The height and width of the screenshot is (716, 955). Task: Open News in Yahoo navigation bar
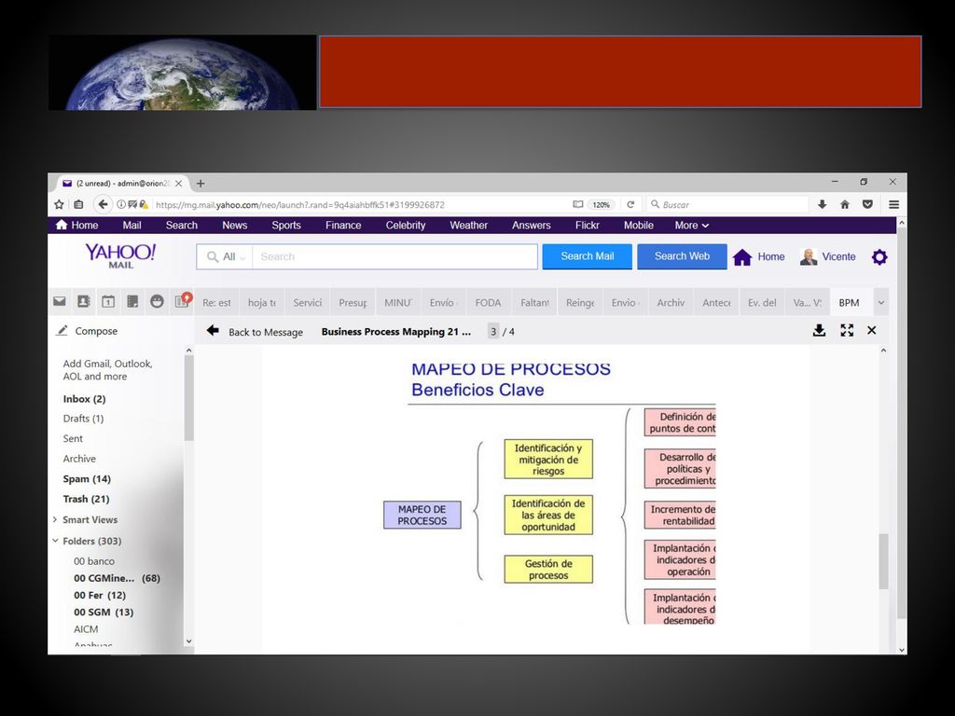click(234, 226)
